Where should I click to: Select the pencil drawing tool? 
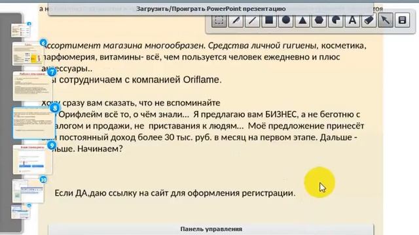point(236,20)
